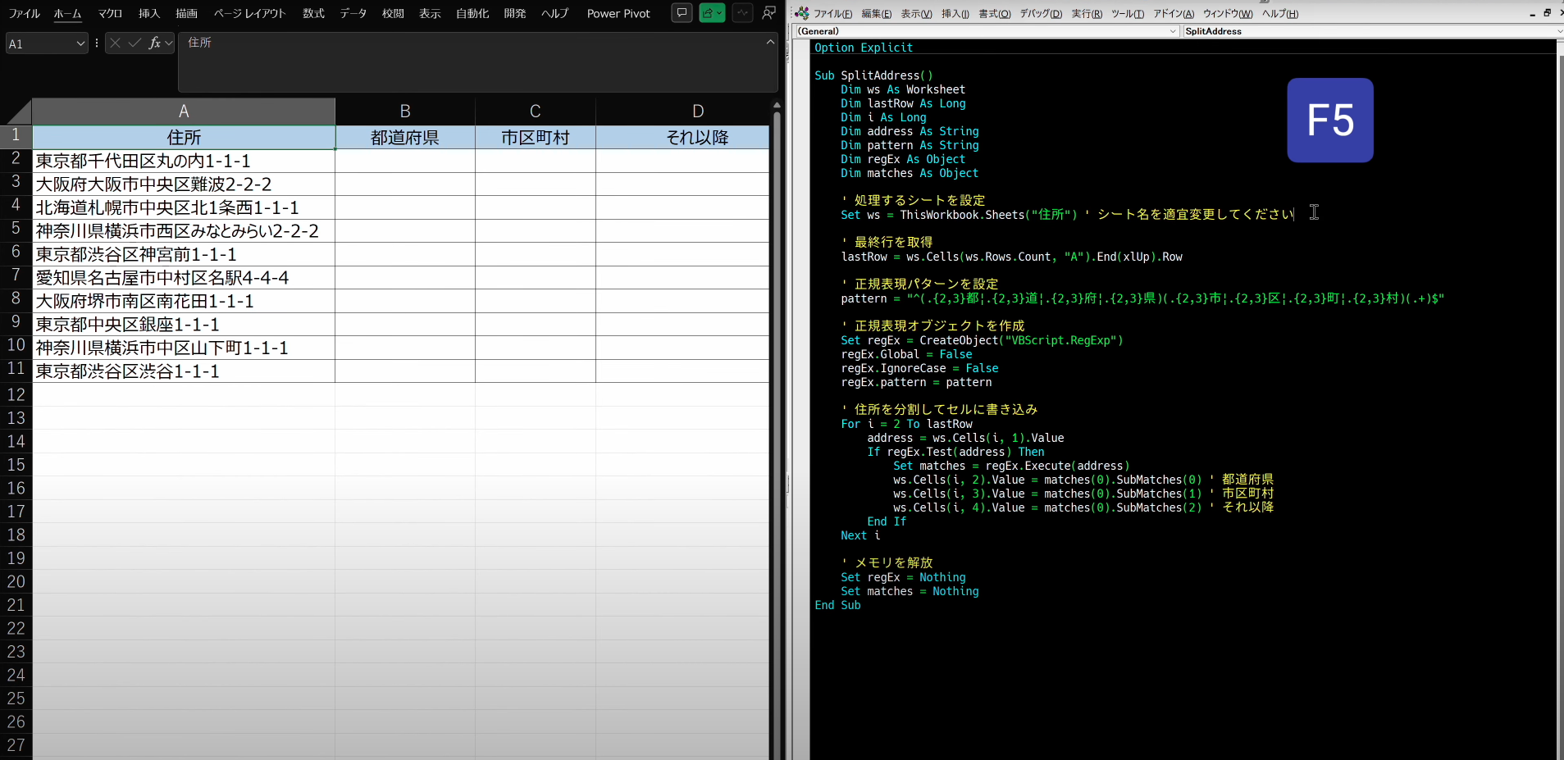The image size is (1564, 760).
Task: Click header cell 都道府県
Action: click(x=405, y=137)
